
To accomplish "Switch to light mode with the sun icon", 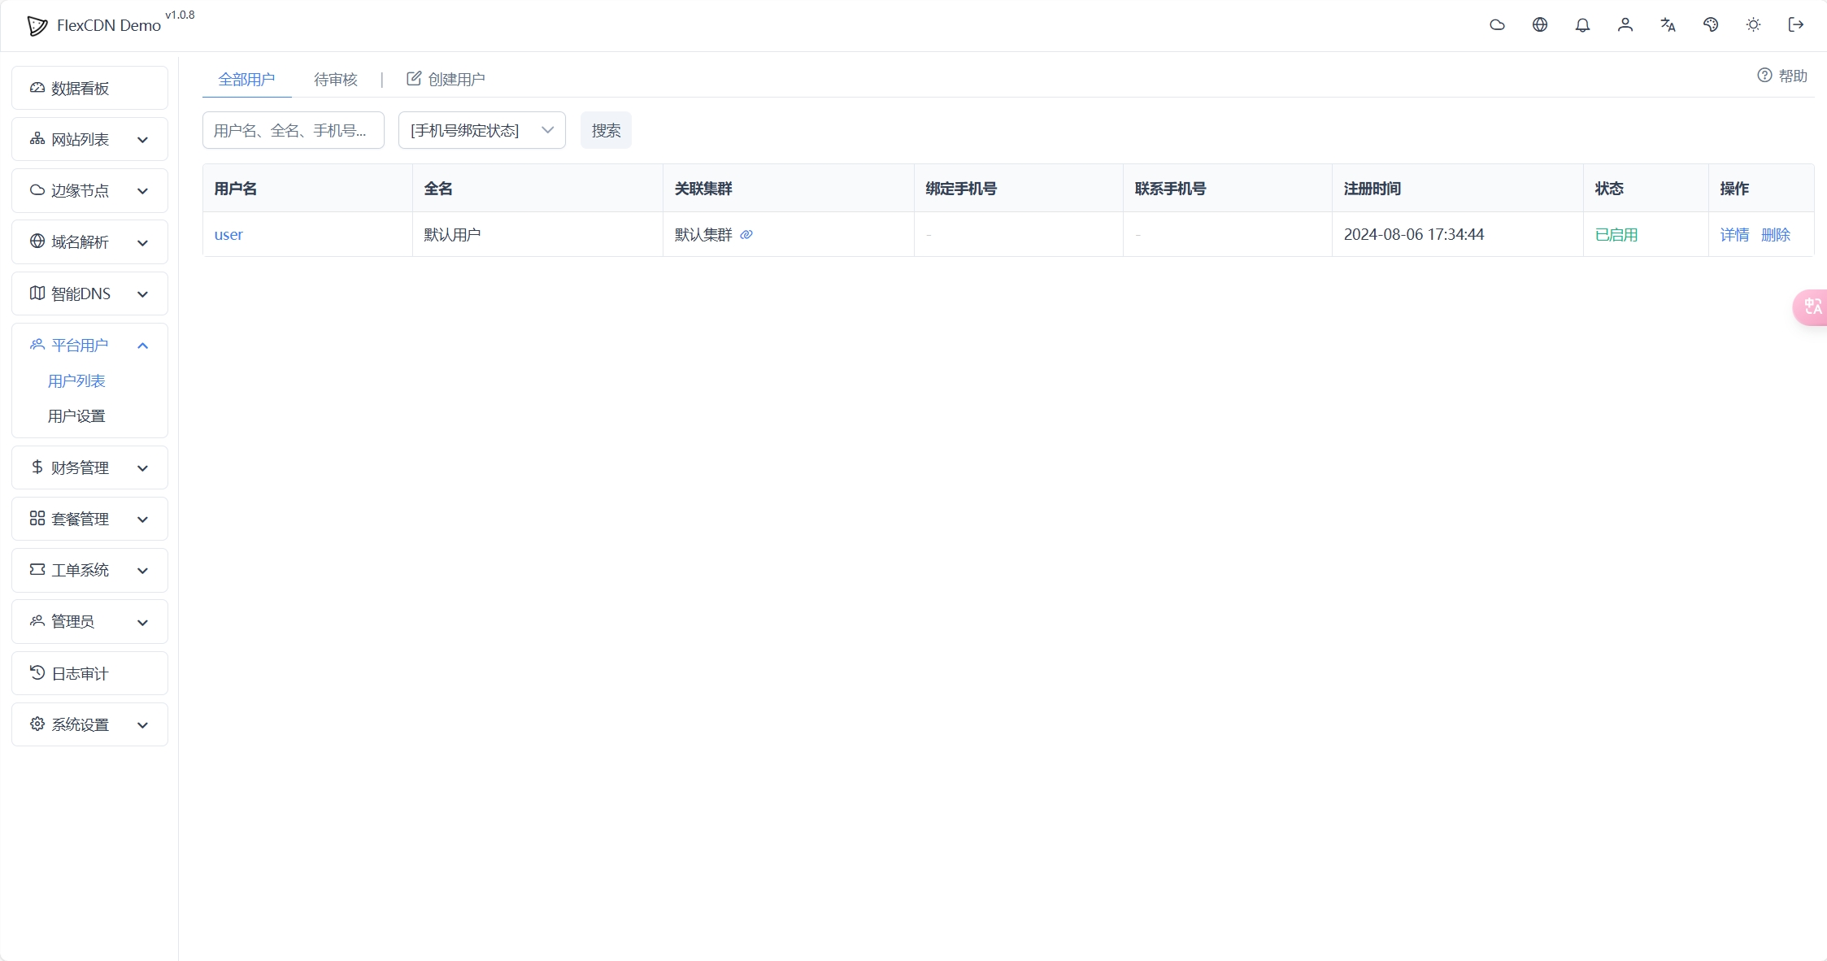I will (x=1752, y=25).
